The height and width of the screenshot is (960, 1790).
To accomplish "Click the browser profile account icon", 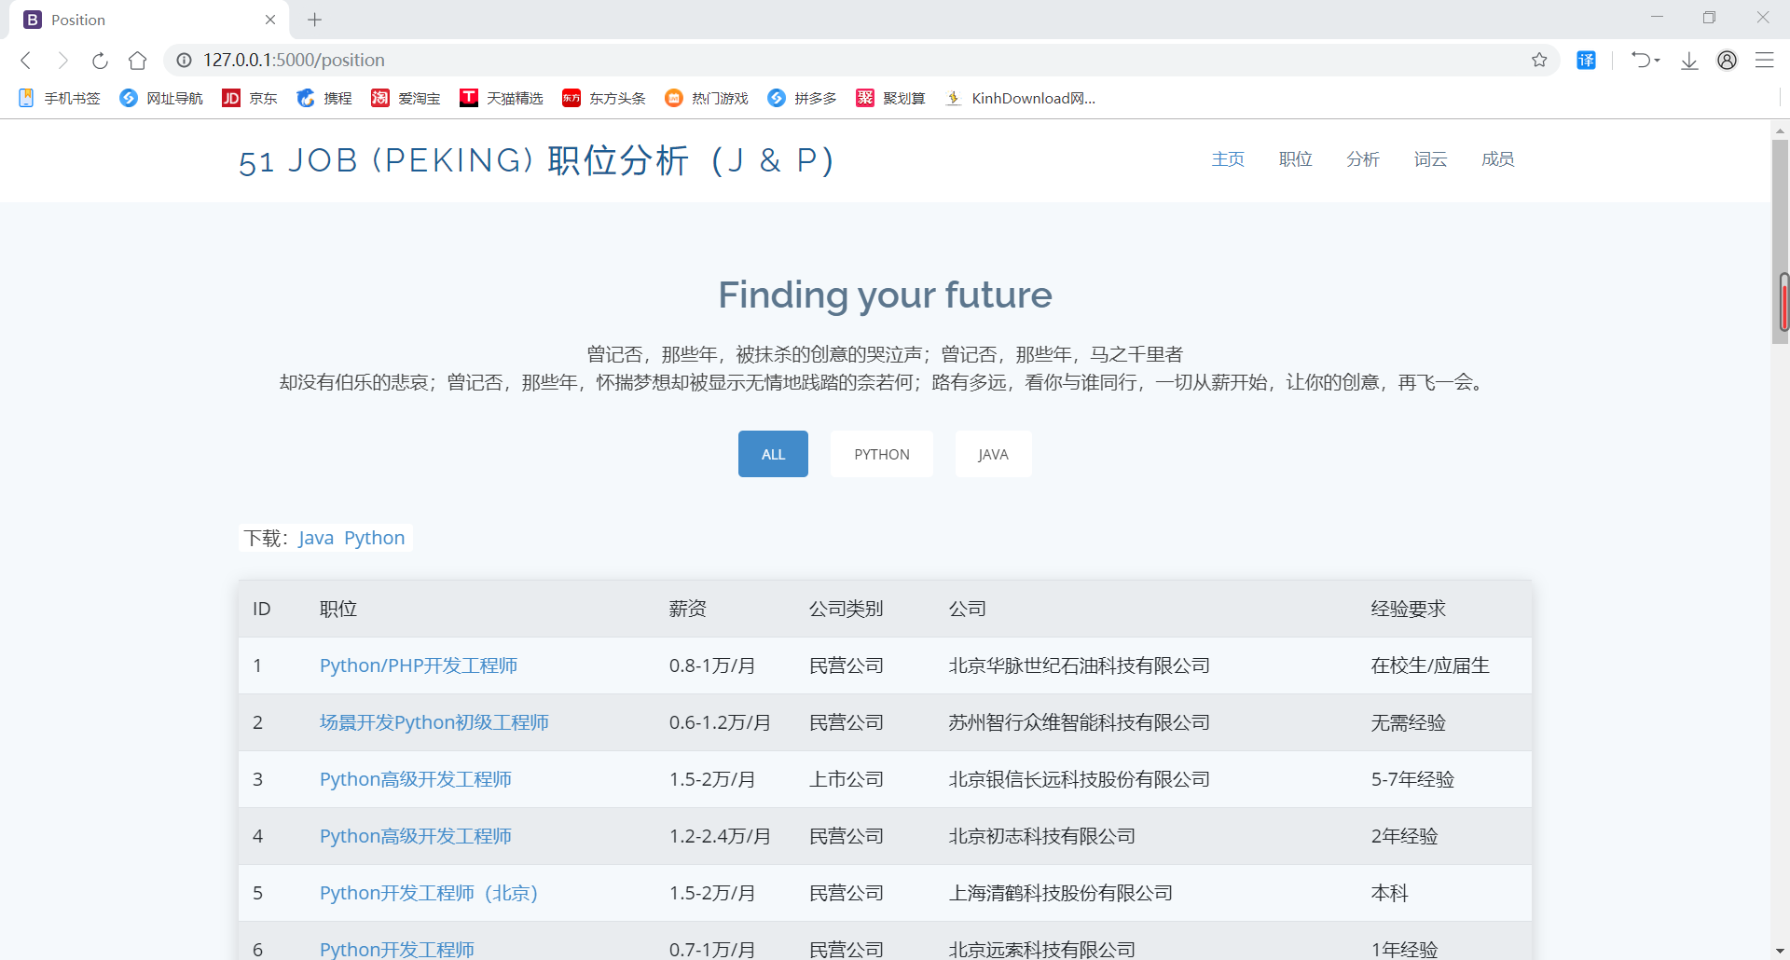I will tap(1727, 60).
